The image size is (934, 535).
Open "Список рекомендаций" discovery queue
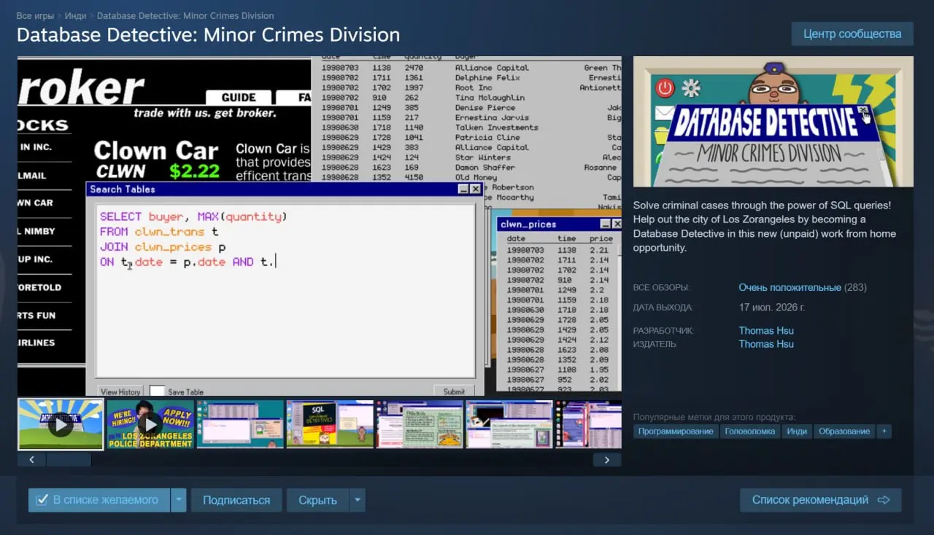pos(821,500)
